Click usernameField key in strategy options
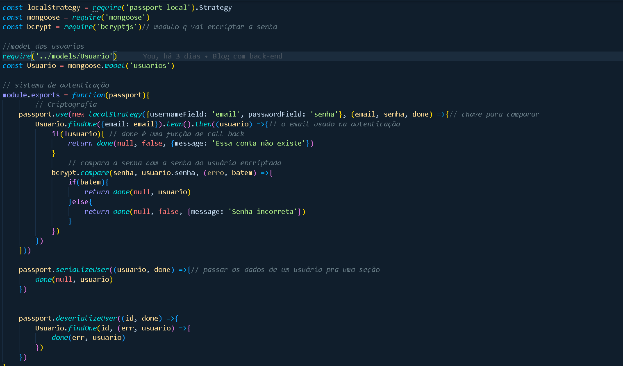This screenshot has height=366, width=623. pos(177,114)
